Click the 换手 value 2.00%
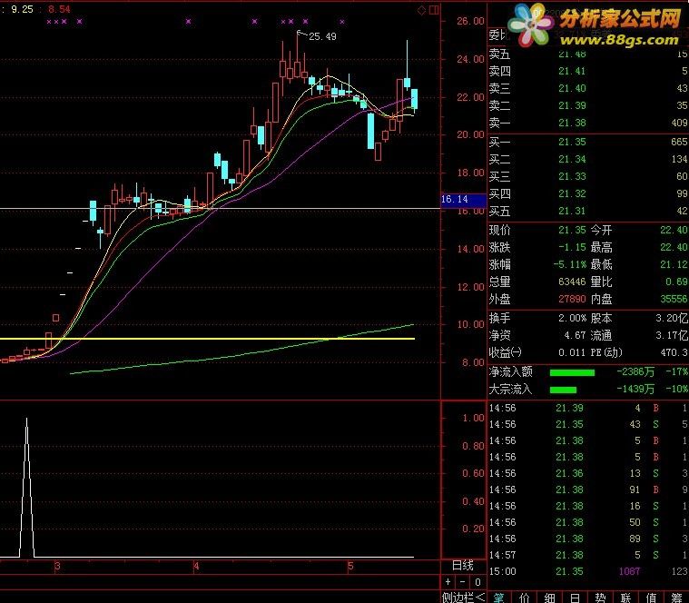 [572, 318]
